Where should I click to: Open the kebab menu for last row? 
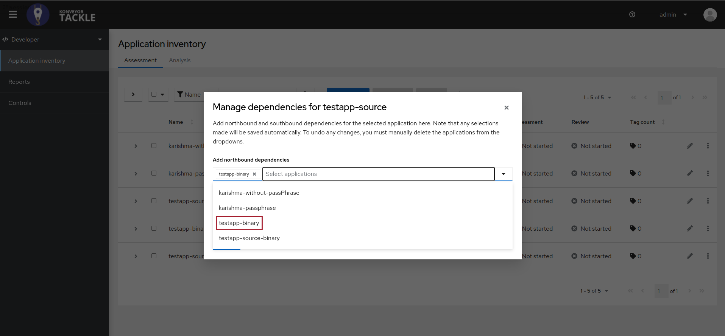708,256
